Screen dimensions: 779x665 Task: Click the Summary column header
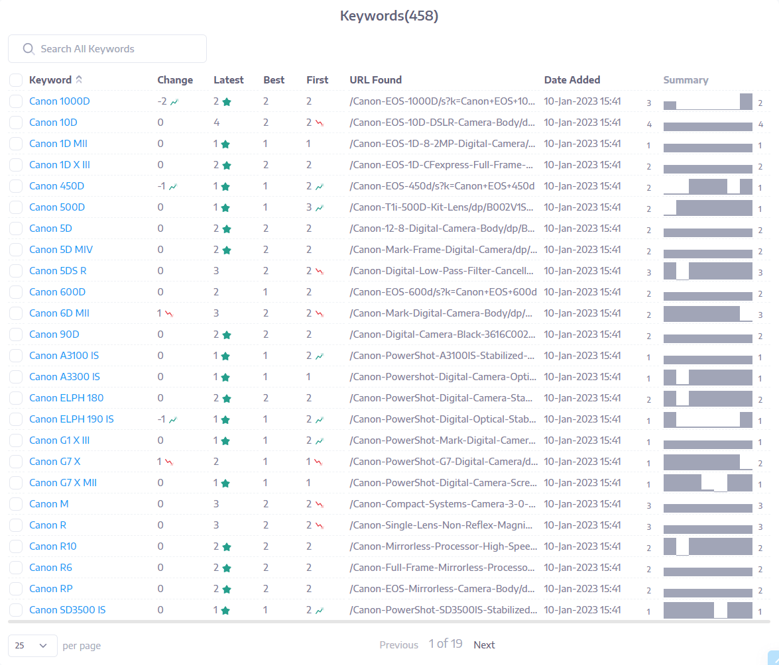pyautogui.click(x=686, y=80)
